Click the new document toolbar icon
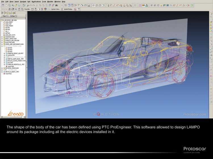 [6, 5]
